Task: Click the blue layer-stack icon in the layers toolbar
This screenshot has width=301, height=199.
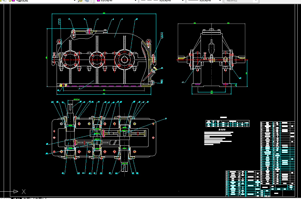Action: click(87, 1)
